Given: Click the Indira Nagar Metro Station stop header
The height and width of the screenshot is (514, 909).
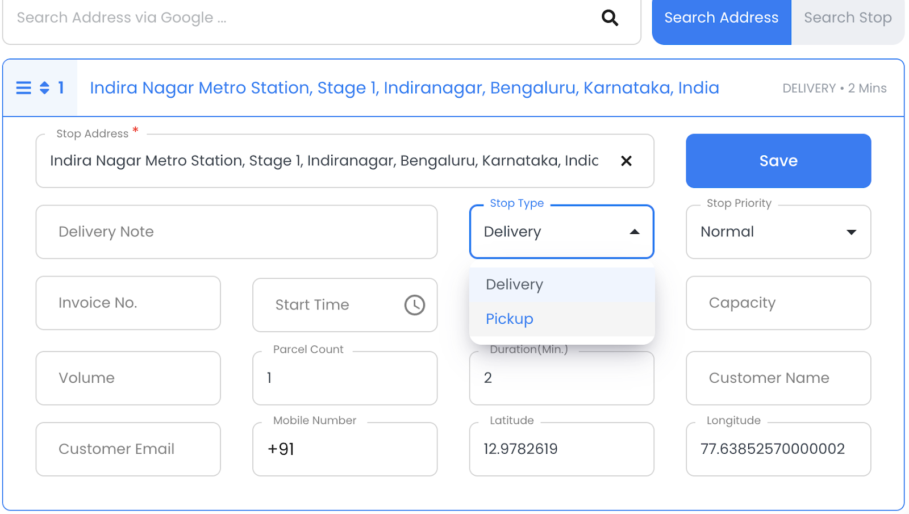Looking at the screenshot, I should (x=405, y=87).
